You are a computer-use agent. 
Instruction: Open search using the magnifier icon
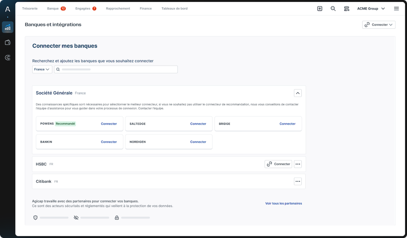click(x=333, y=9)
